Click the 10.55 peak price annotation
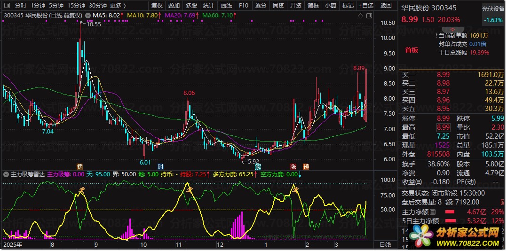This screenshot has width=507, height=251. (94, 24)
